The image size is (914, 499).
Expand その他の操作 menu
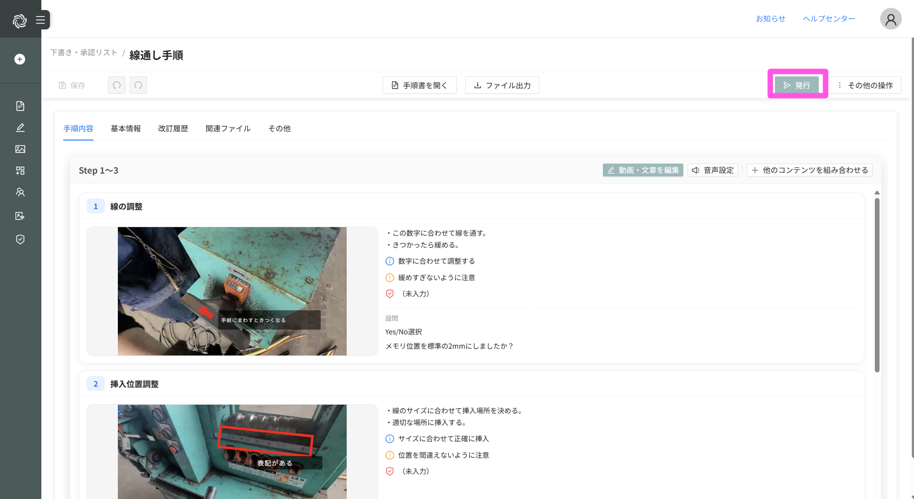point(865,85)
